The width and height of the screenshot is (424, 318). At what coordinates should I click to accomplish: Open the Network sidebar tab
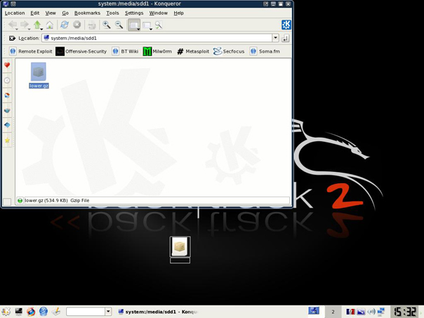tap(7, 110)
